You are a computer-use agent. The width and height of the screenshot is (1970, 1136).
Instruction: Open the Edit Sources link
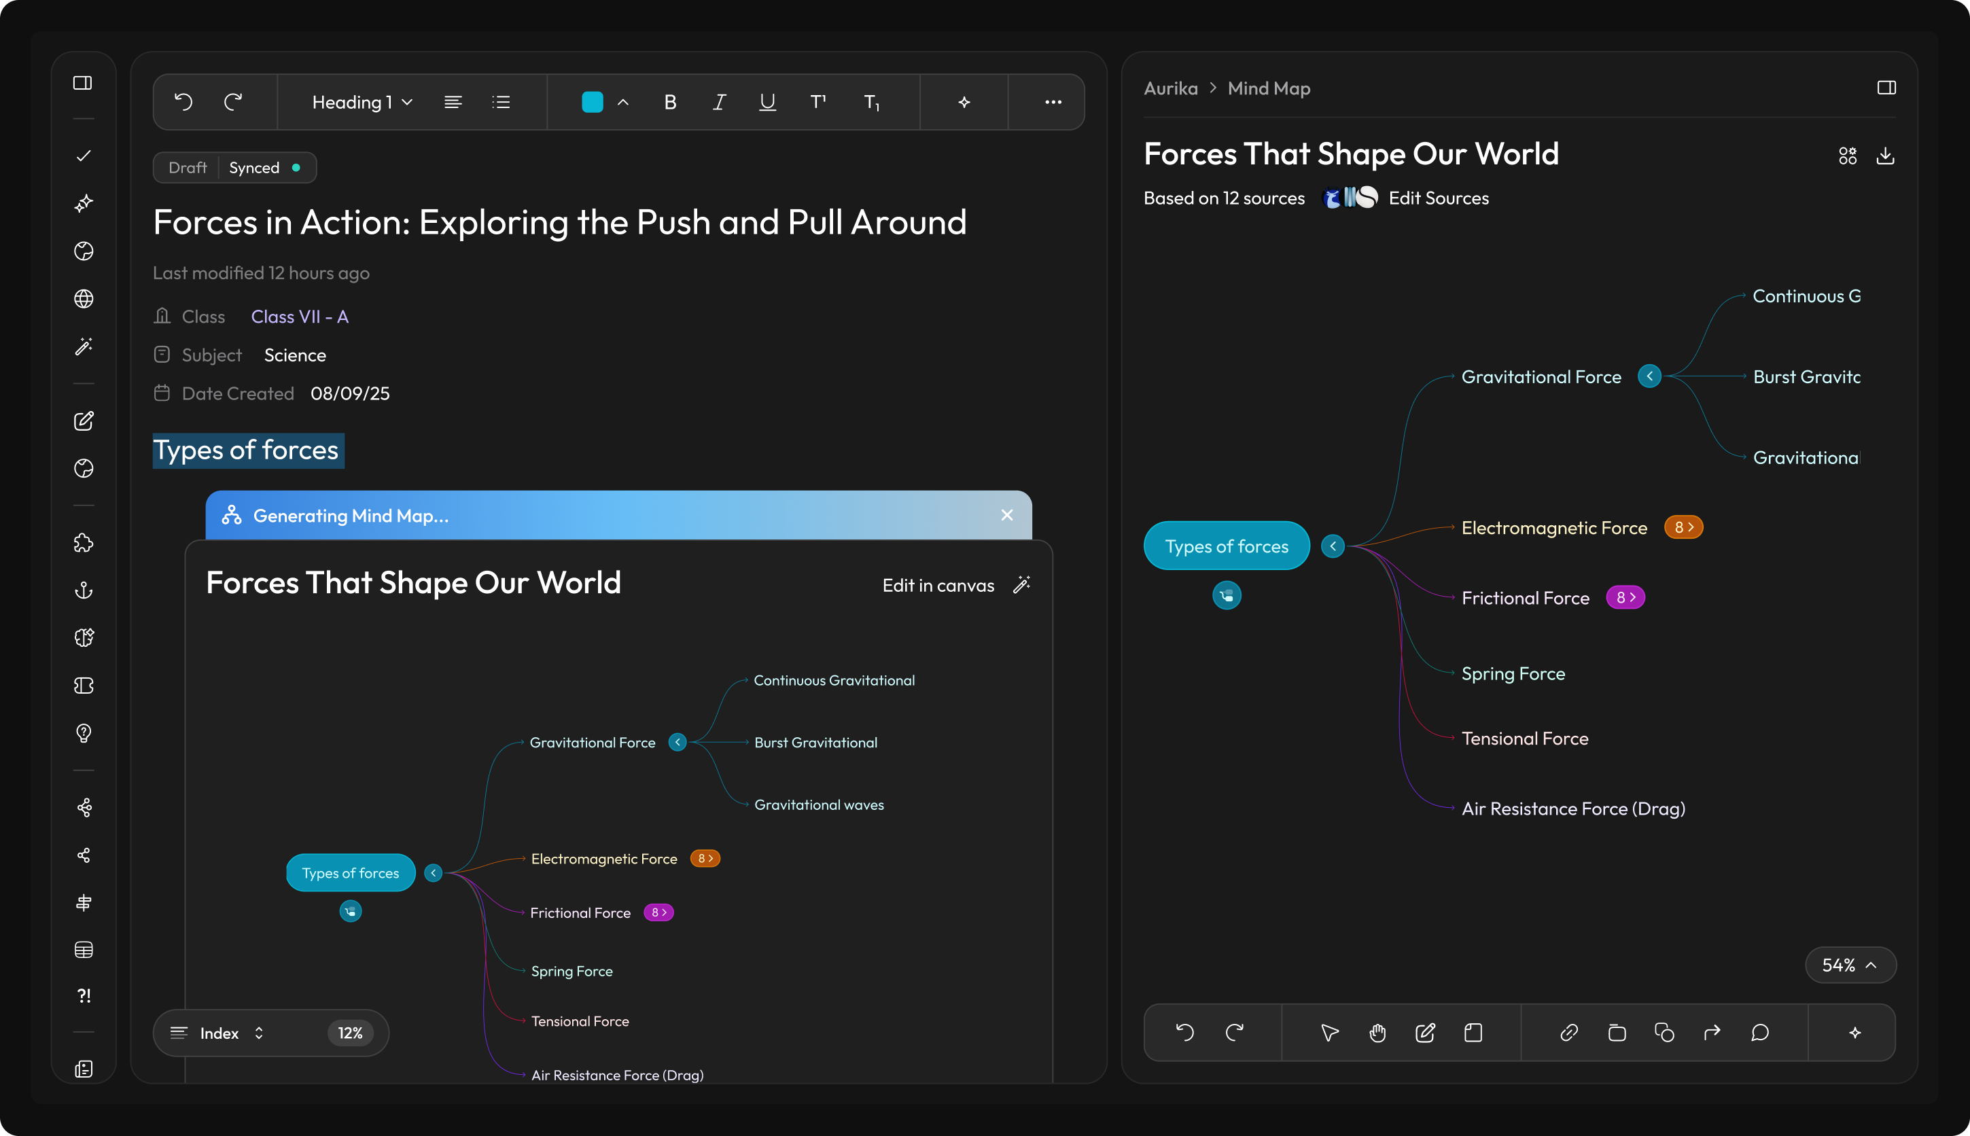tap(1438, 198)
